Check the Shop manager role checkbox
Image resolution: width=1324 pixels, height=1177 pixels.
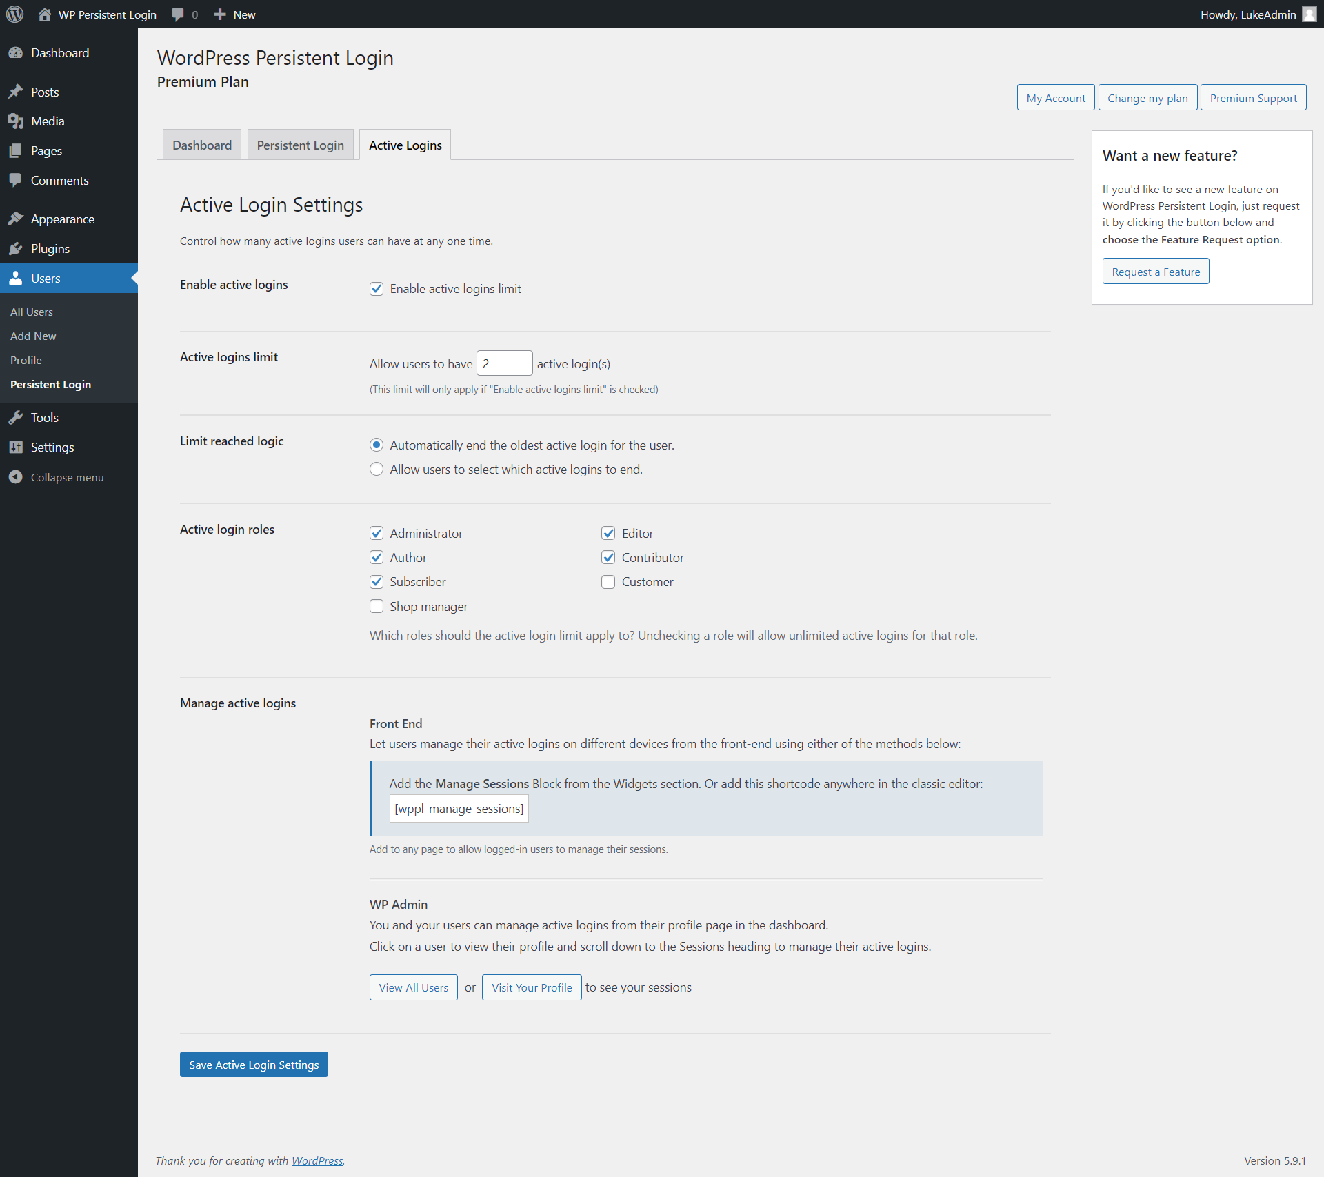point(377,607)
